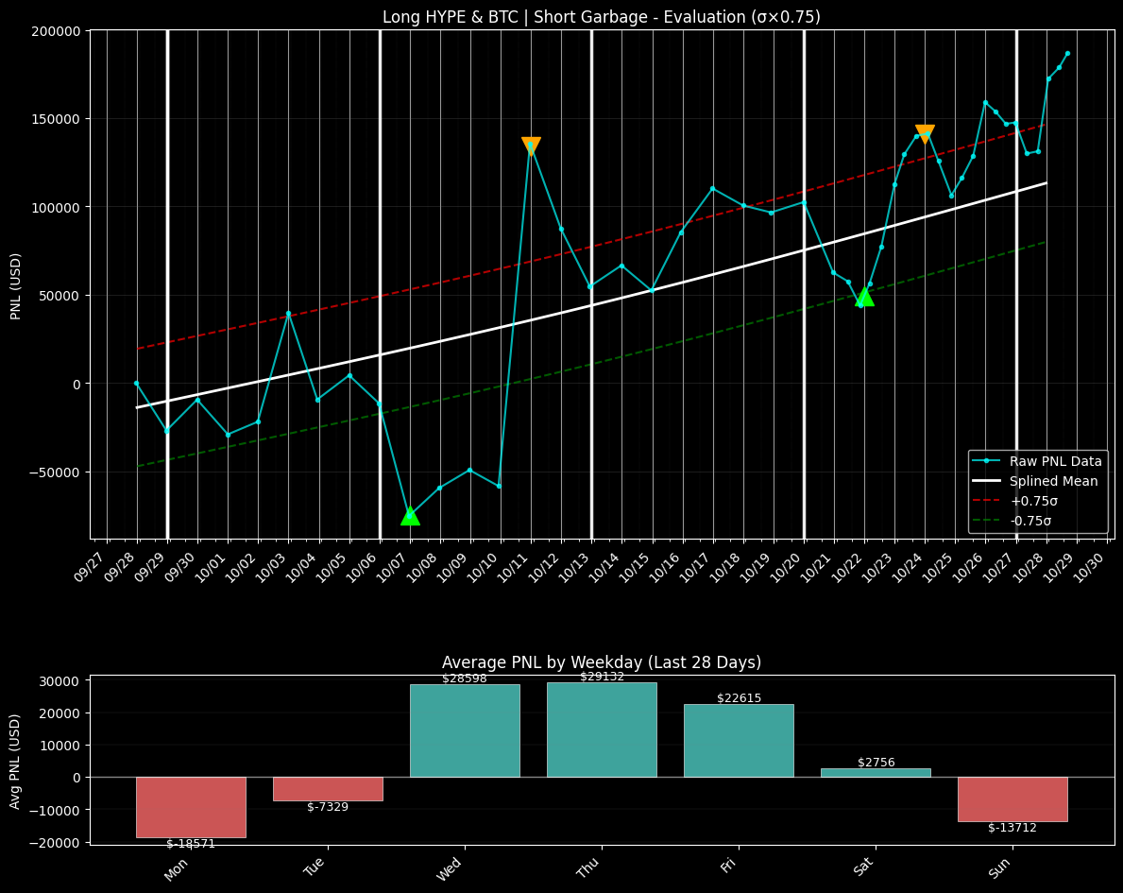Click the Sunday red bar
The width and height of the screenshot is (1123, 893).
[1012, 799]
